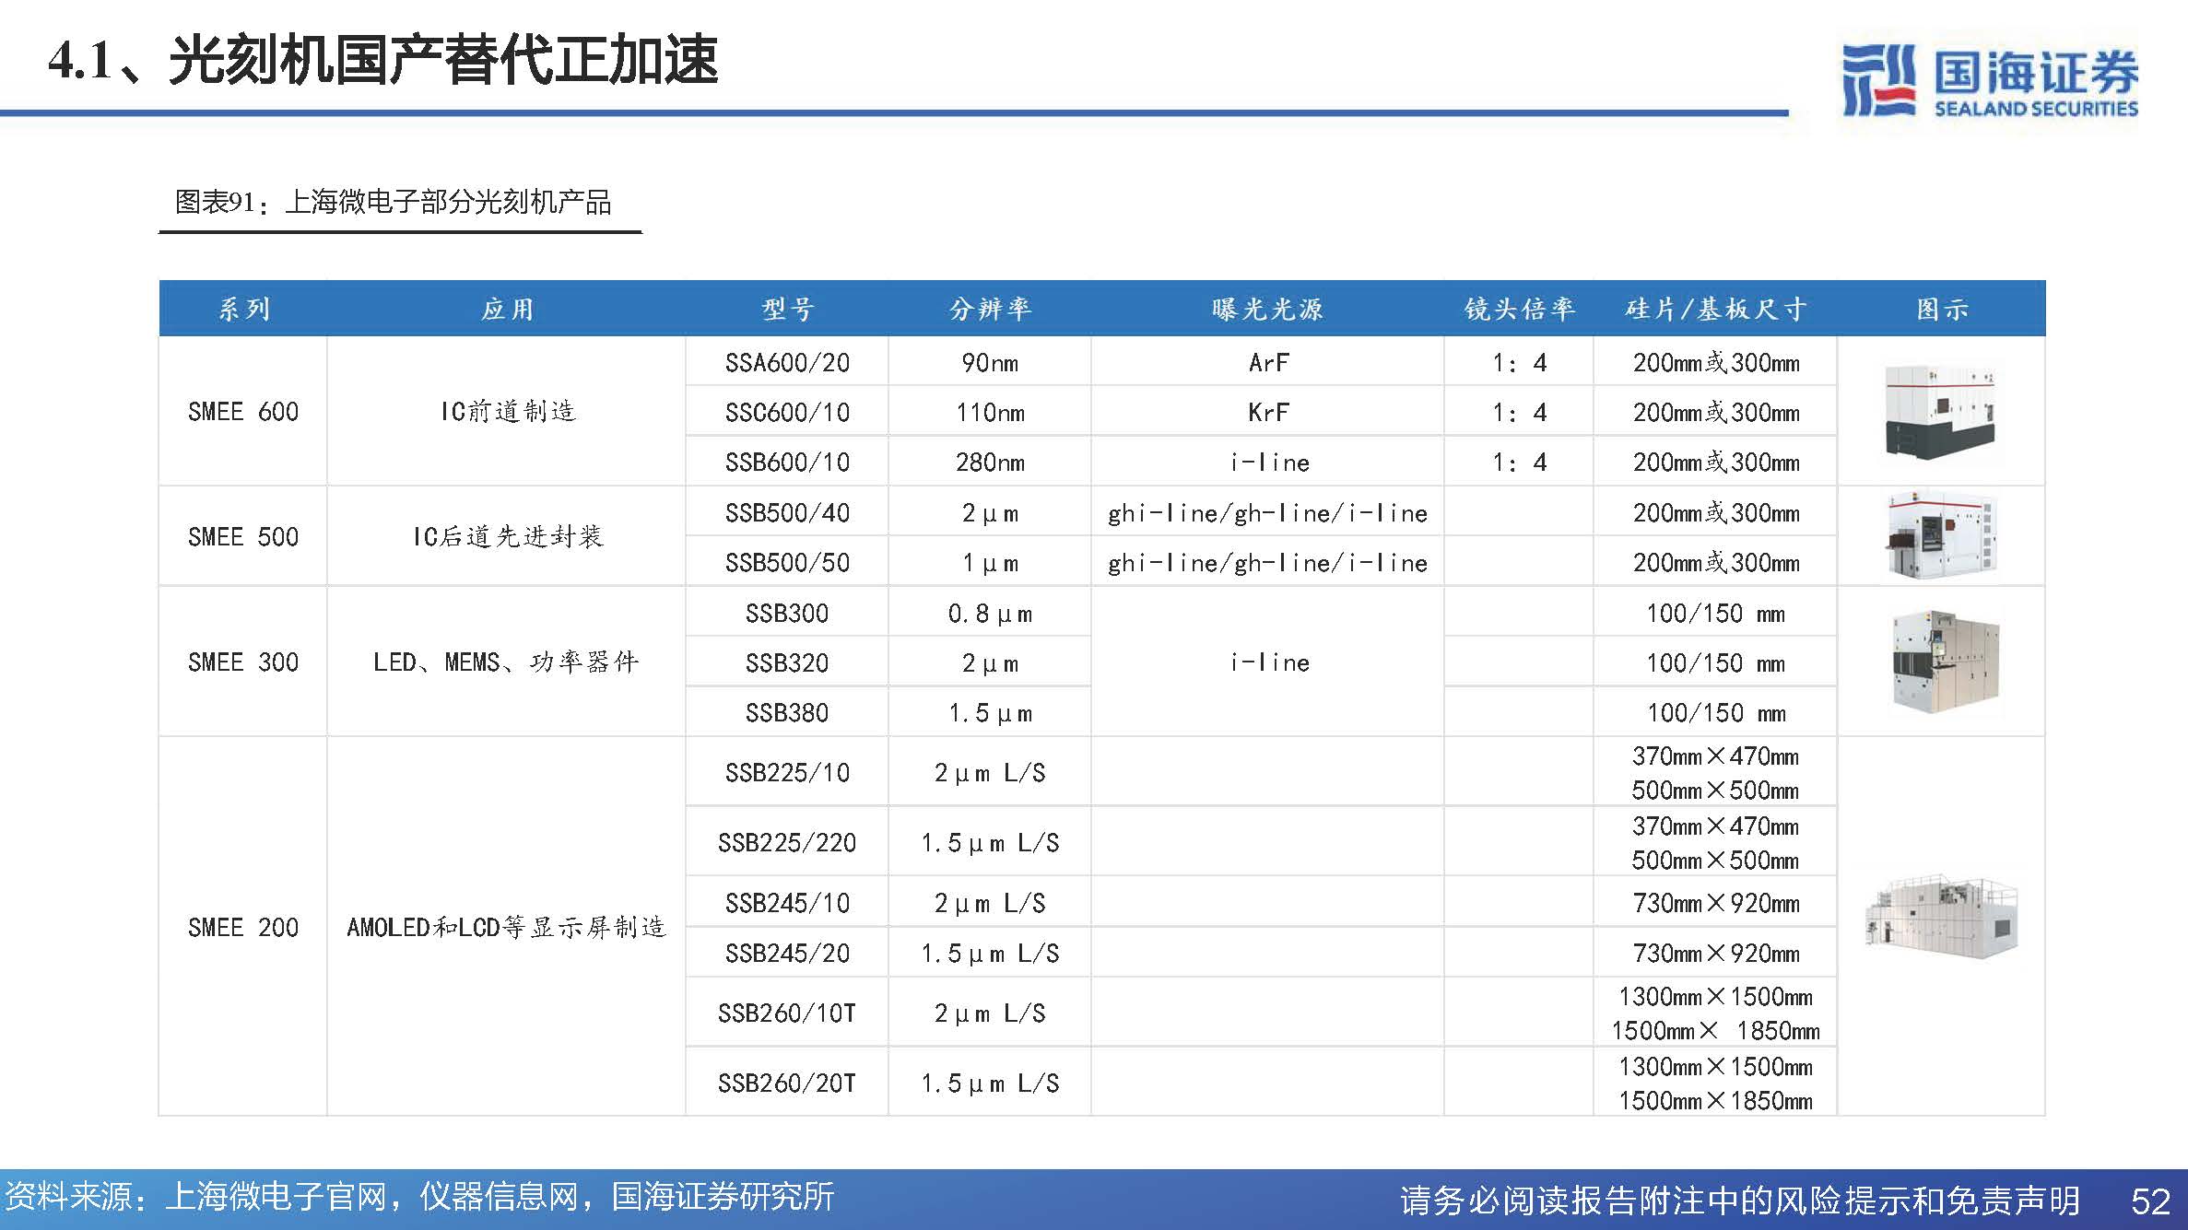Select the 730mm×920mm cell for SSB245/10

pyautogui.click(x=1715, y=903)
